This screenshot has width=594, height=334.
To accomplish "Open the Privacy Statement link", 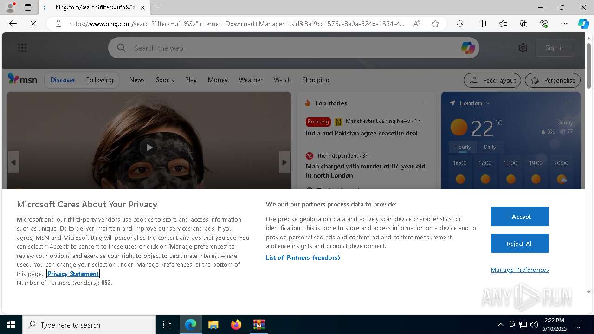I will coord(73,274).
